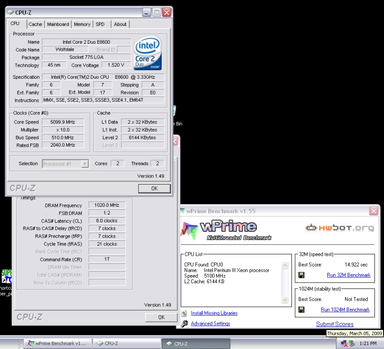The image size is (384, 349).
Task: Switch to second CPU-Z taskbar button
Action: tap(196, 344)
